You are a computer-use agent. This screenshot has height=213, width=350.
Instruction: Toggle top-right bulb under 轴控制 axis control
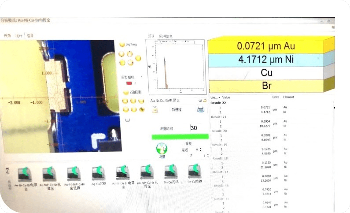click(141, 101)
